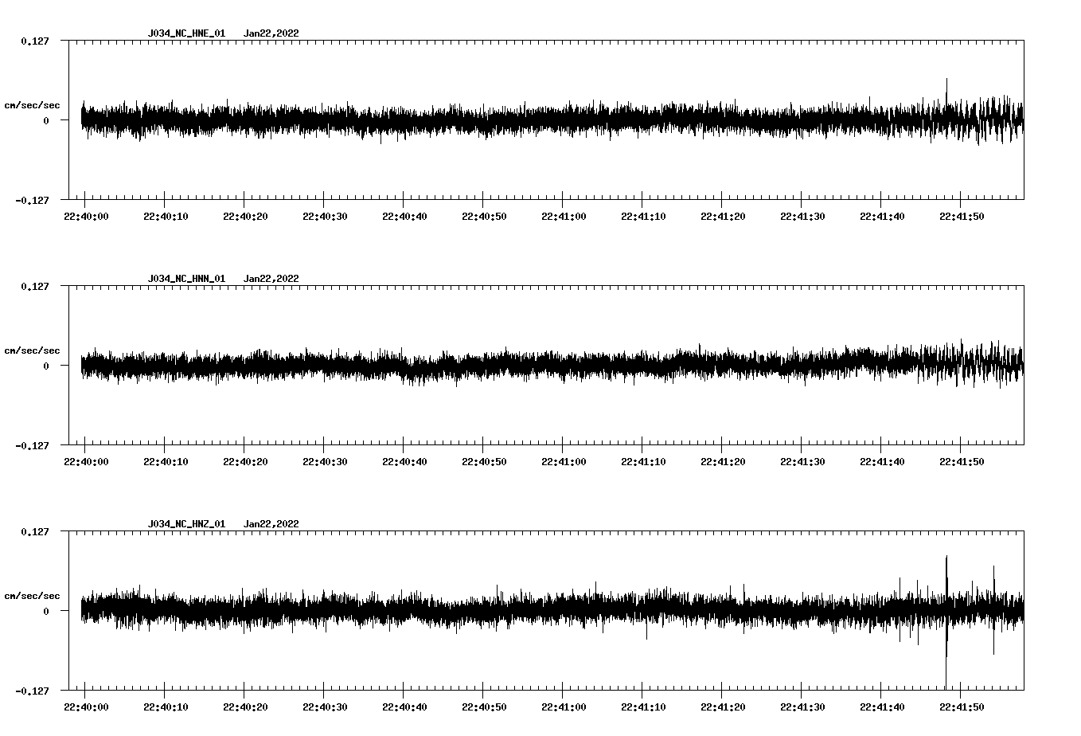
Task: Click 22:40:10 time label under HNZ plot
Action: tap(166, 707)
